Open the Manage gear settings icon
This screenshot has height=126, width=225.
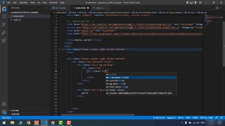pyautogui.click(x=4, y=112)
